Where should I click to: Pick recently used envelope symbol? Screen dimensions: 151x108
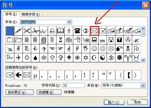(27, 75)
